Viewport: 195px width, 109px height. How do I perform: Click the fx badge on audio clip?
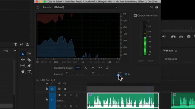click(90, 94)
